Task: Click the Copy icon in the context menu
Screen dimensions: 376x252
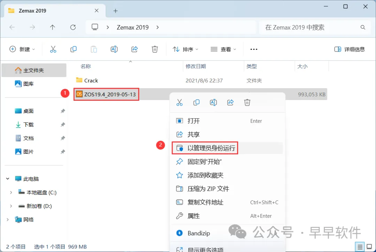Action: 196,102
